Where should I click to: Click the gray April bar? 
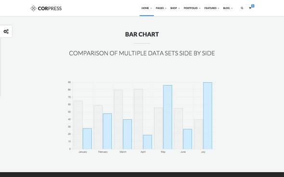tap(138, 119)
